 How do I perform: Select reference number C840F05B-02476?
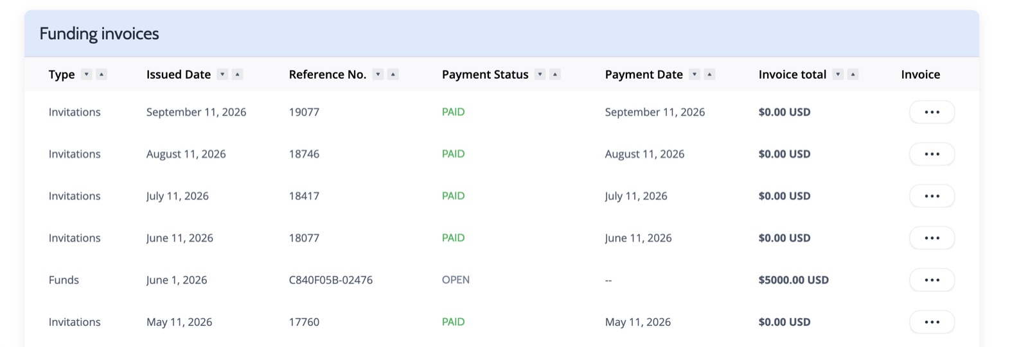point(331,280)
